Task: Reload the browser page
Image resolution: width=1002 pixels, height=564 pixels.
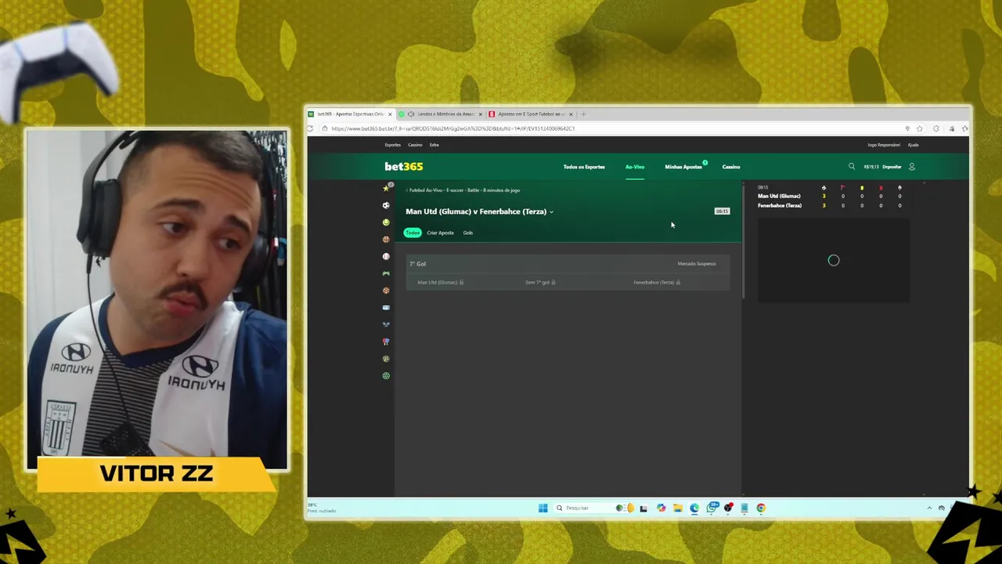Action: tap(311, 128)
